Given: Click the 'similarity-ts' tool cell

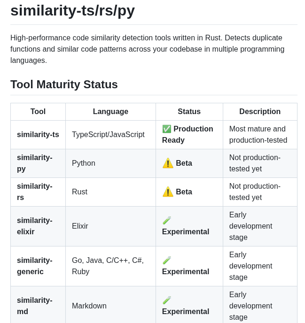Looking at the screenshot, I should 38,135.
